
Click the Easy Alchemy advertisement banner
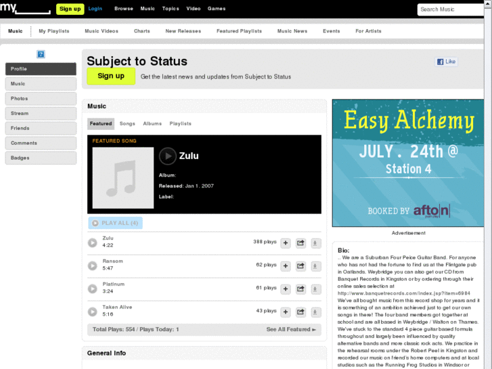click(x=408, y=163)
